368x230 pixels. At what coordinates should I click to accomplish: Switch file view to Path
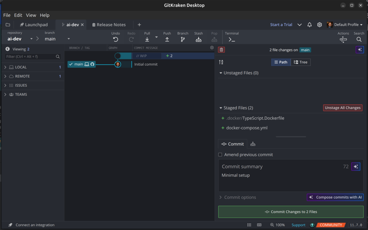281,62
